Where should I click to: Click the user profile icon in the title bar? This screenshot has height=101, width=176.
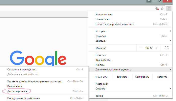coord(149,2)
